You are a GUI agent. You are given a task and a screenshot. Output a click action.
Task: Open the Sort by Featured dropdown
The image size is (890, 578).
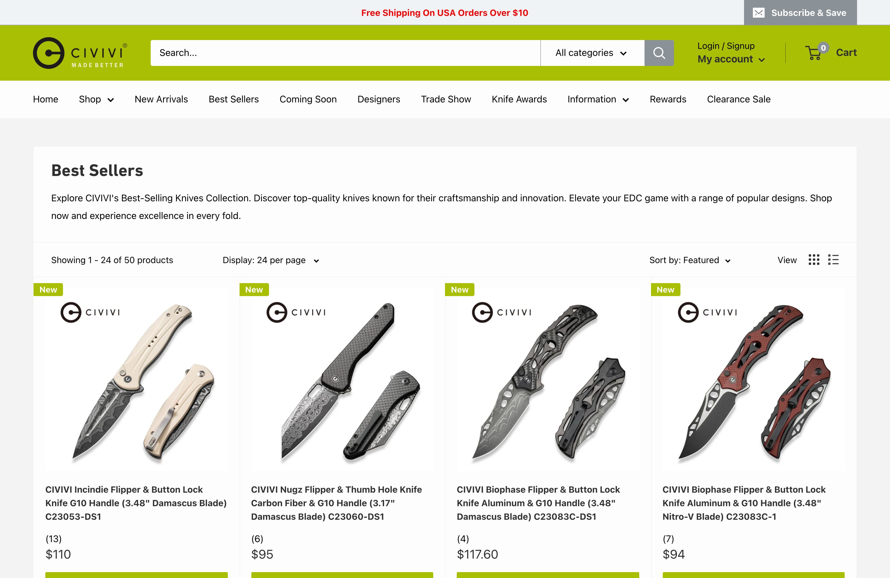[x=690, y=260]
